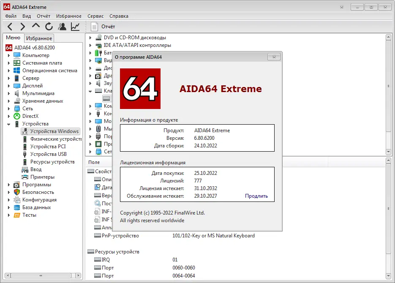This screenshot has height=283, width=395.
Task: Click the Конфигурация icon in the tree
Action: coord(17,200)
